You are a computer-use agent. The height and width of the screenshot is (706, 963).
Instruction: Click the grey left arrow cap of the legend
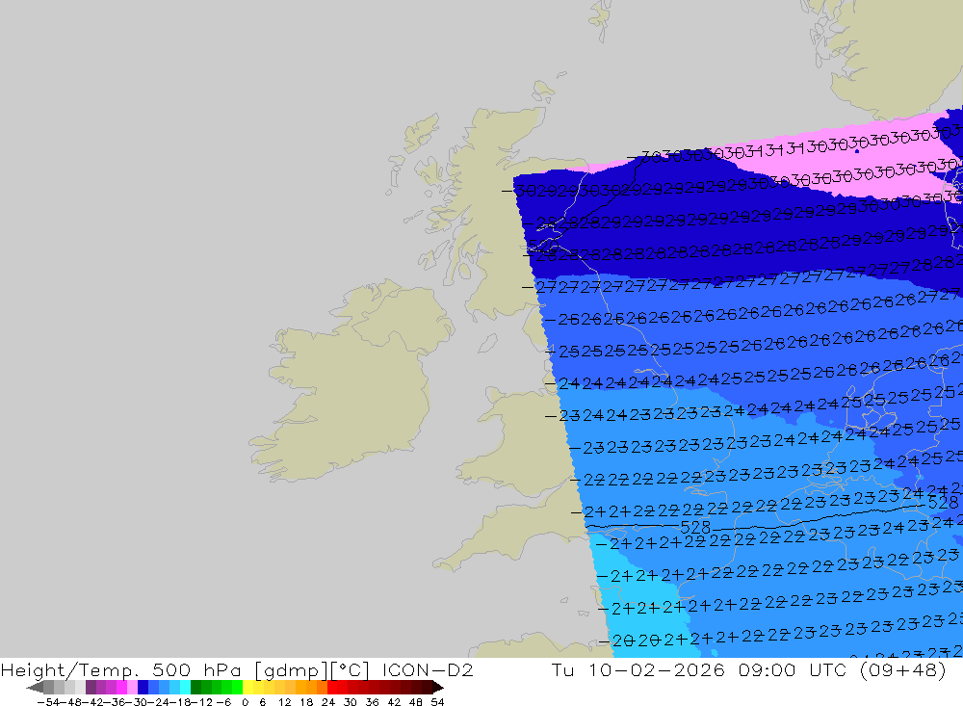pos(35,688)
